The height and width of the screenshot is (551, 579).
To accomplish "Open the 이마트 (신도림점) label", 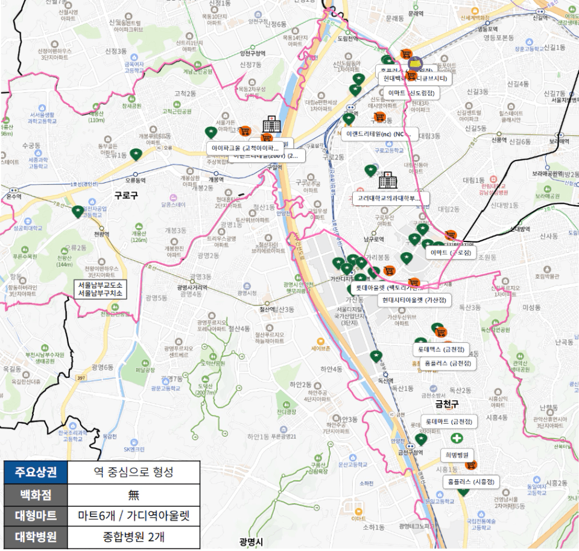I will pos(411,93).
